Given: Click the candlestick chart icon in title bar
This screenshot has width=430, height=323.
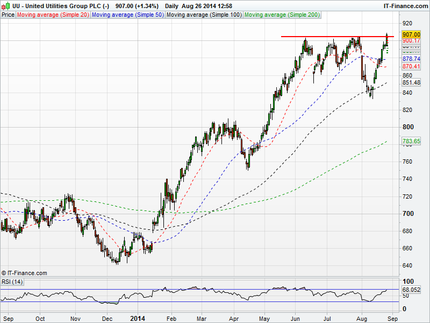Looking at the screenshot, I should pyautogui.click(x=5, y=5).
